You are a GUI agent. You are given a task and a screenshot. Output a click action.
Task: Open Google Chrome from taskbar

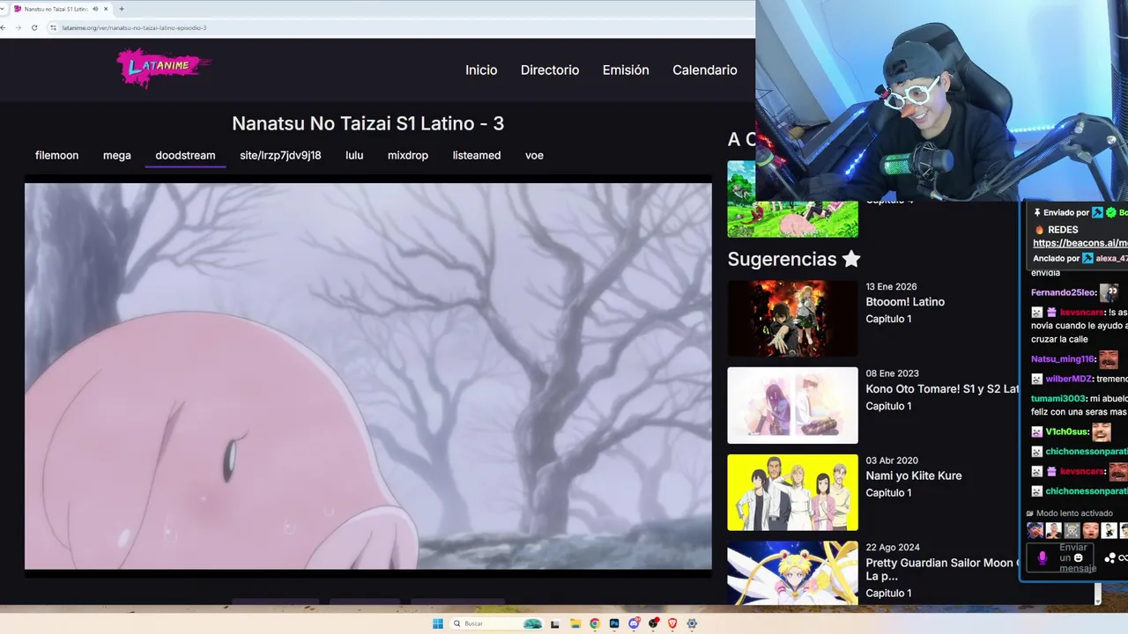[x=595, y=623]
